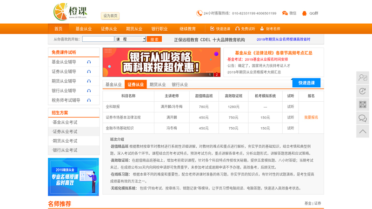This screenshot has width=372, height=209.
Task: Open the 课程 search category dropdown
Action: (130, 39)
